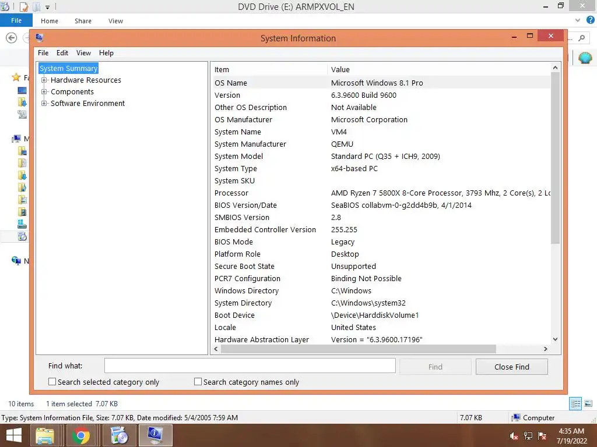This screenshot has height=447, width=597.
Task: Select the PCR7 Configuration row
Action: [x=381, y=279]
